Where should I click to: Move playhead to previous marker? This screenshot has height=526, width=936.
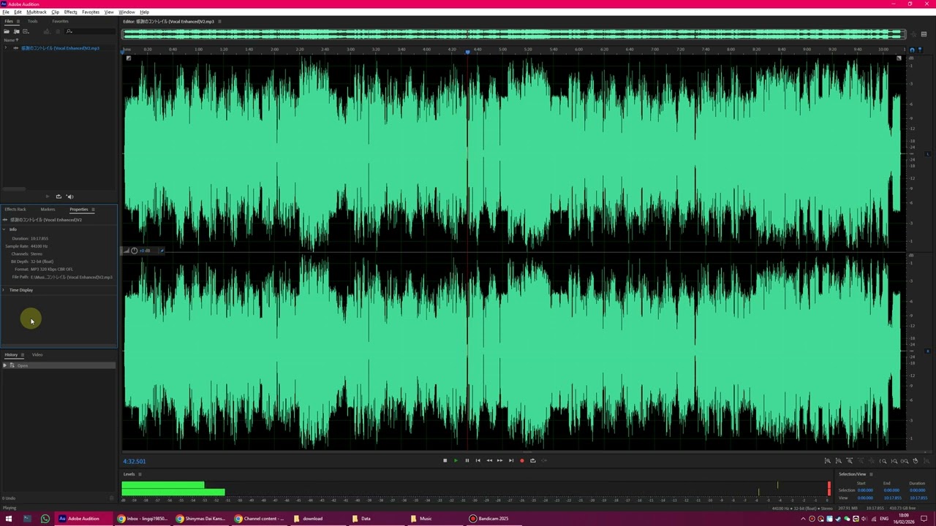click(478, 461)
